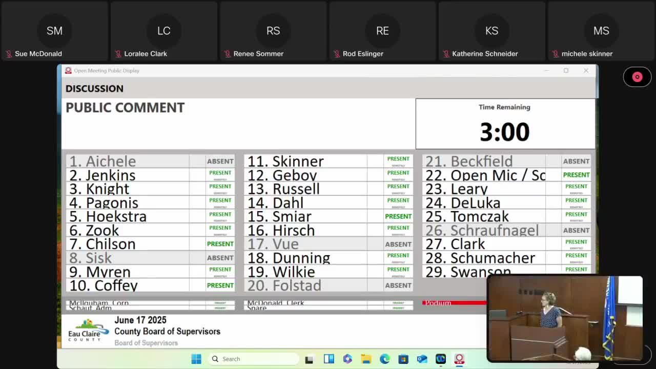
Task: Select the RE participant avatar
Action: [382, 31]
